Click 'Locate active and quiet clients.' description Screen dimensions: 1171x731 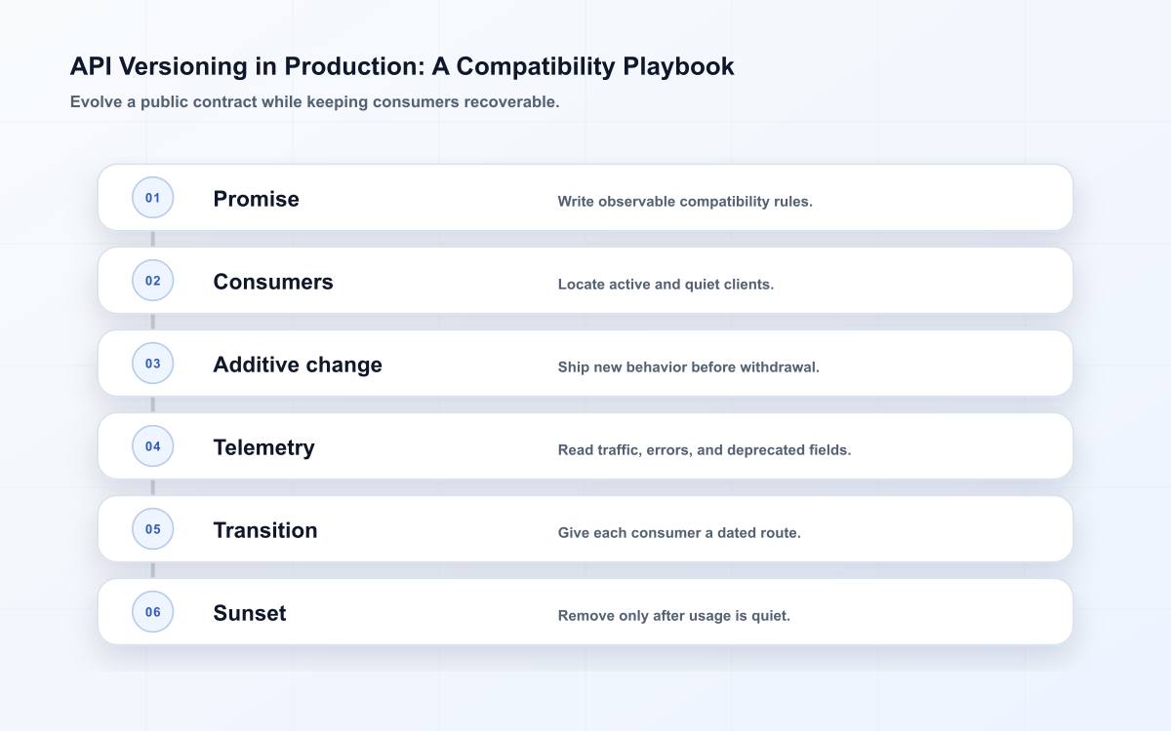[x=666, y=285]
